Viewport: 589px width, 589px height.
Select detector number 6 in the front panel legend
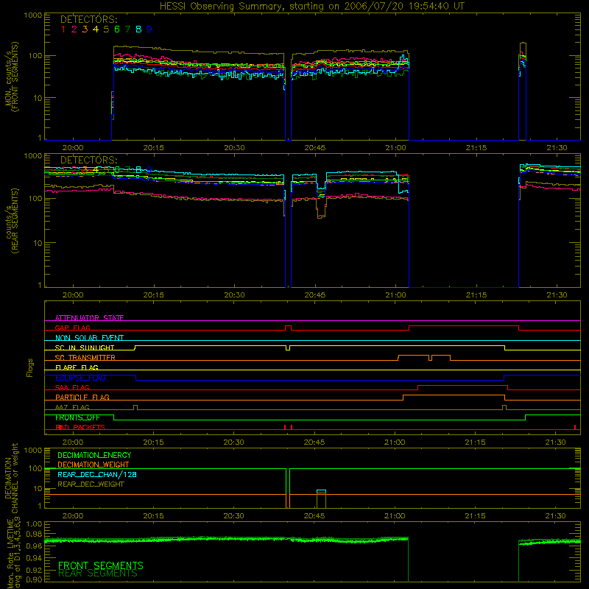(117, 29)
